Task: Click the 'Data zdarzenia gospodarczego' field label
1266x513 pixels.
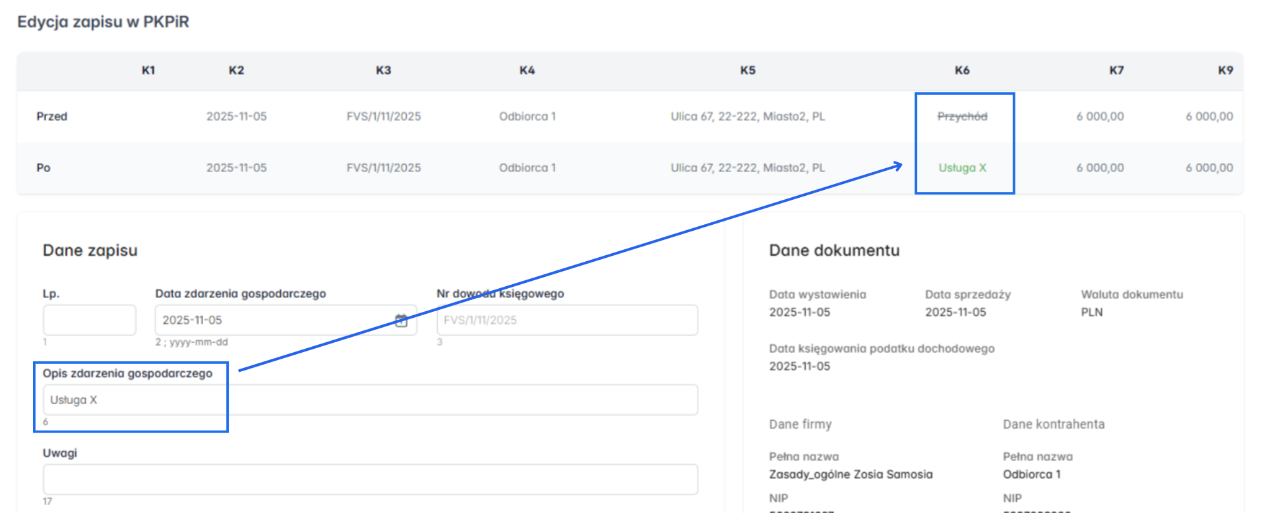Action: (241, 293)
